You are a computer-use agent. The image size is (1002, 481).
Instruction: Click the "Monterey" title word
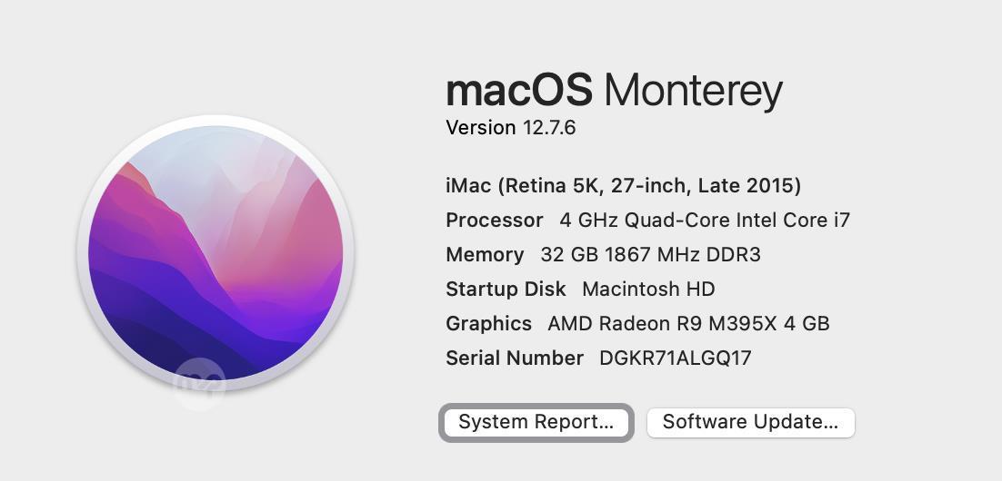click(x=693, y=90)
